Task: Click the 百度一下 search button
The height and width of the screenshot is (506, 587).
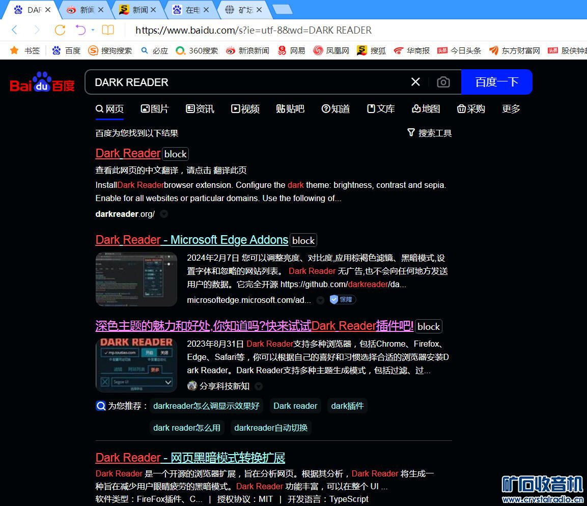Action: (x=496, y=82)
